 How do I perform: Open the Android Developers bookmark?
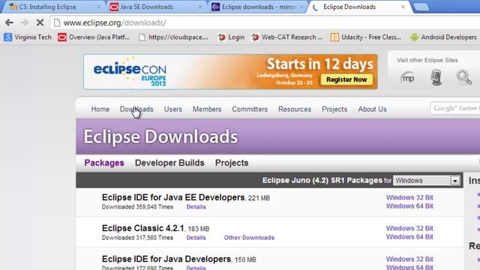click(443, 37)
